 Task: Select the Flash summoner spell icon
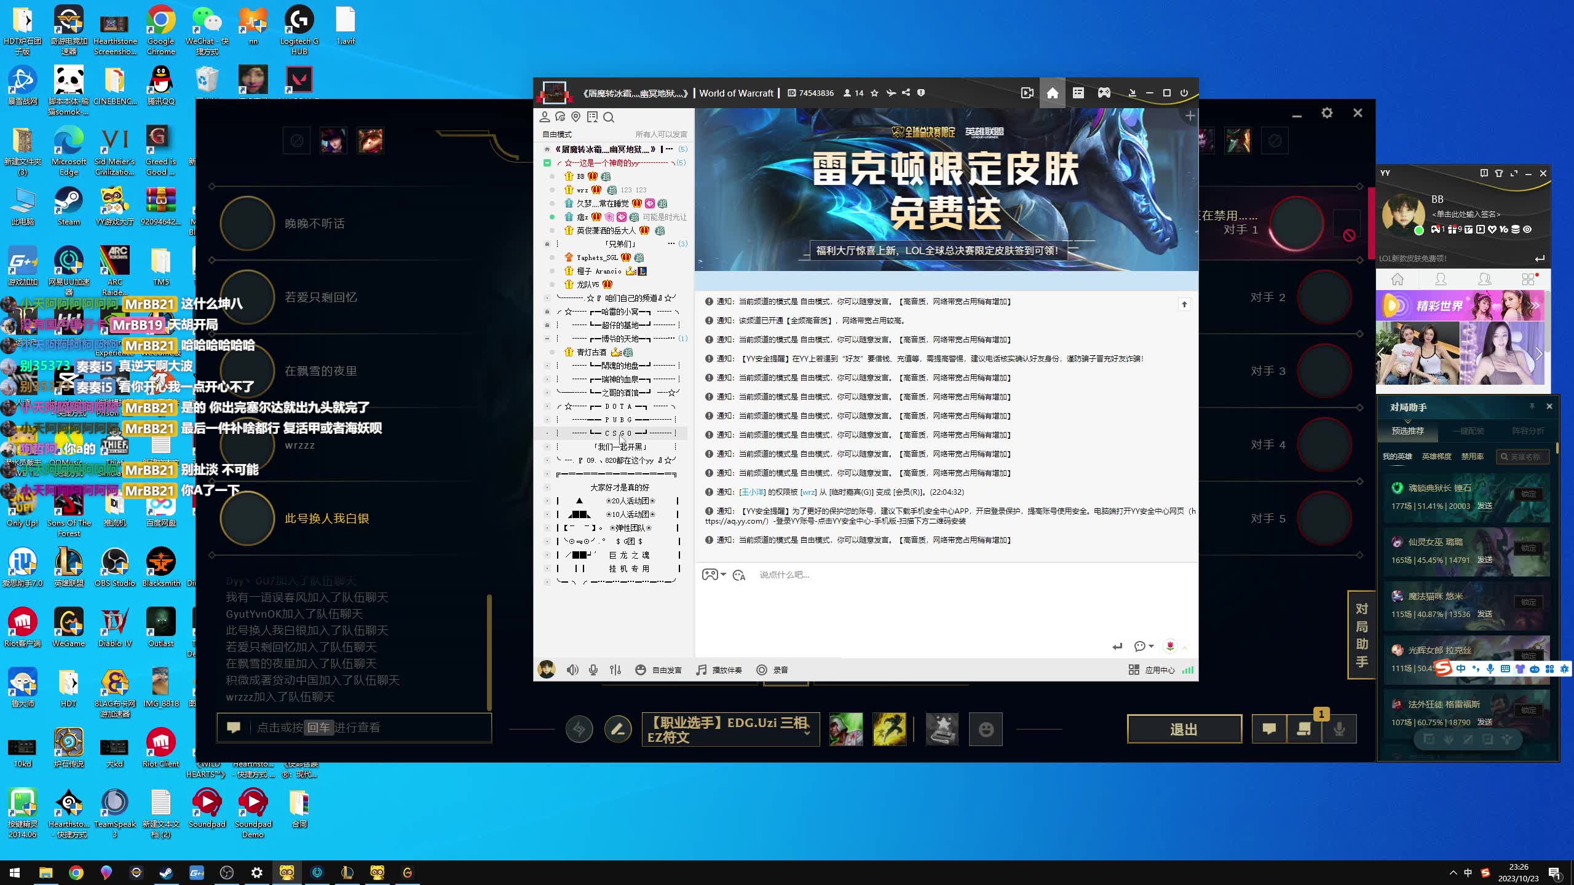click(889, 730)
